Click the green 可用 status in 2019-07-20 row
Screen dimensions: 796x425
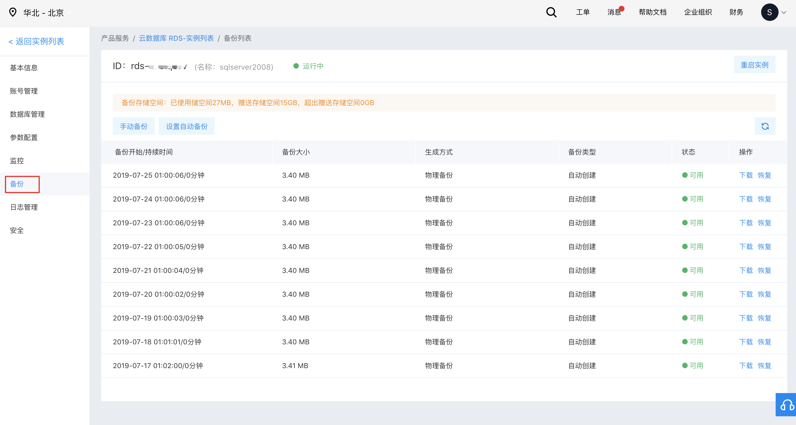[x=693, y=294]
